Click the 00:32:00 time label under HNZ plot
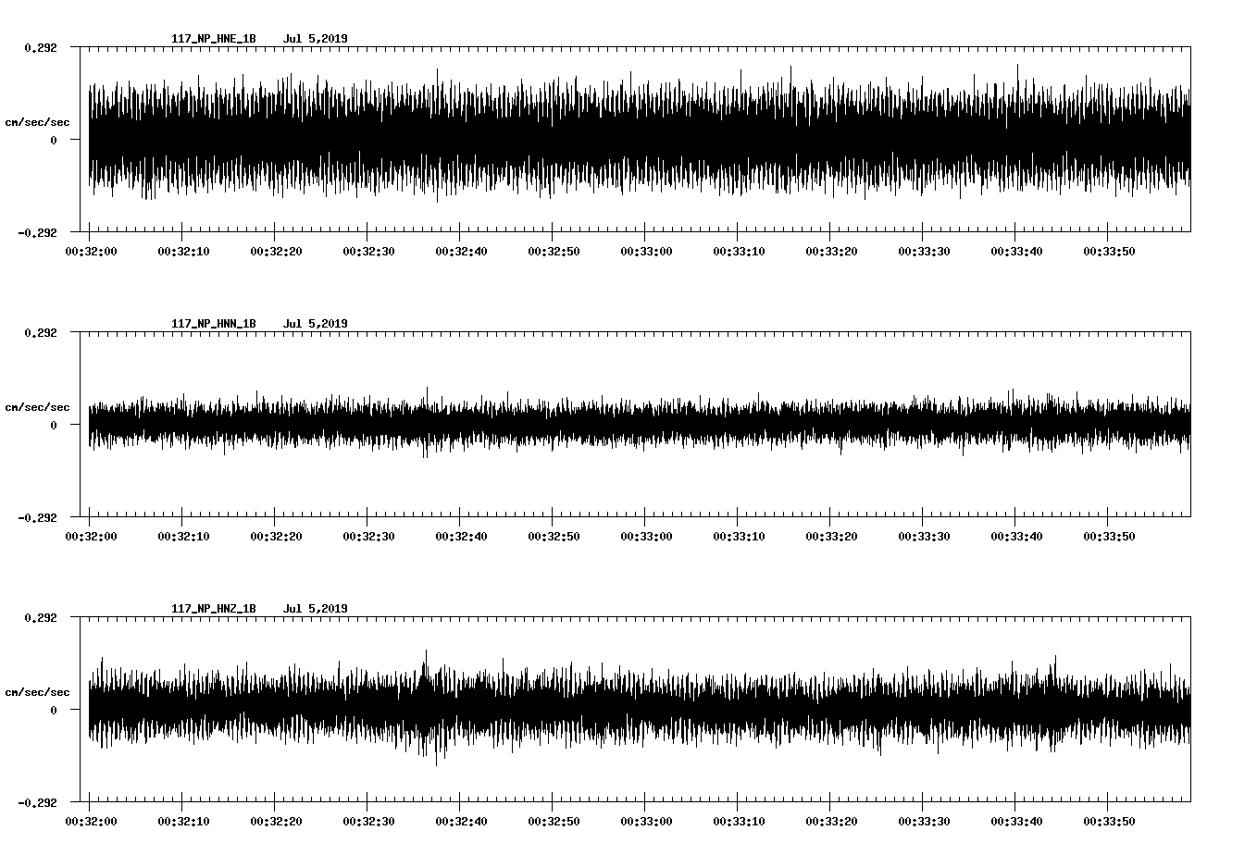 [x=91, y=821]
